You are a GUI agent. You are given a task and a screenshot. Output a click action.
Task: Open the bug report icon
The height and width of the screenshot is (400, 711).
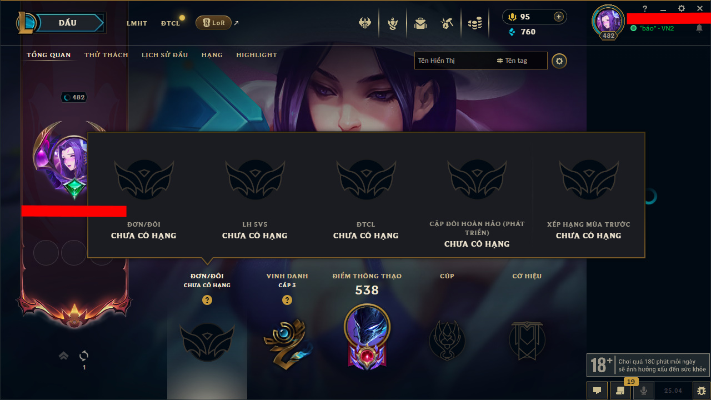(x=701, y=391)
